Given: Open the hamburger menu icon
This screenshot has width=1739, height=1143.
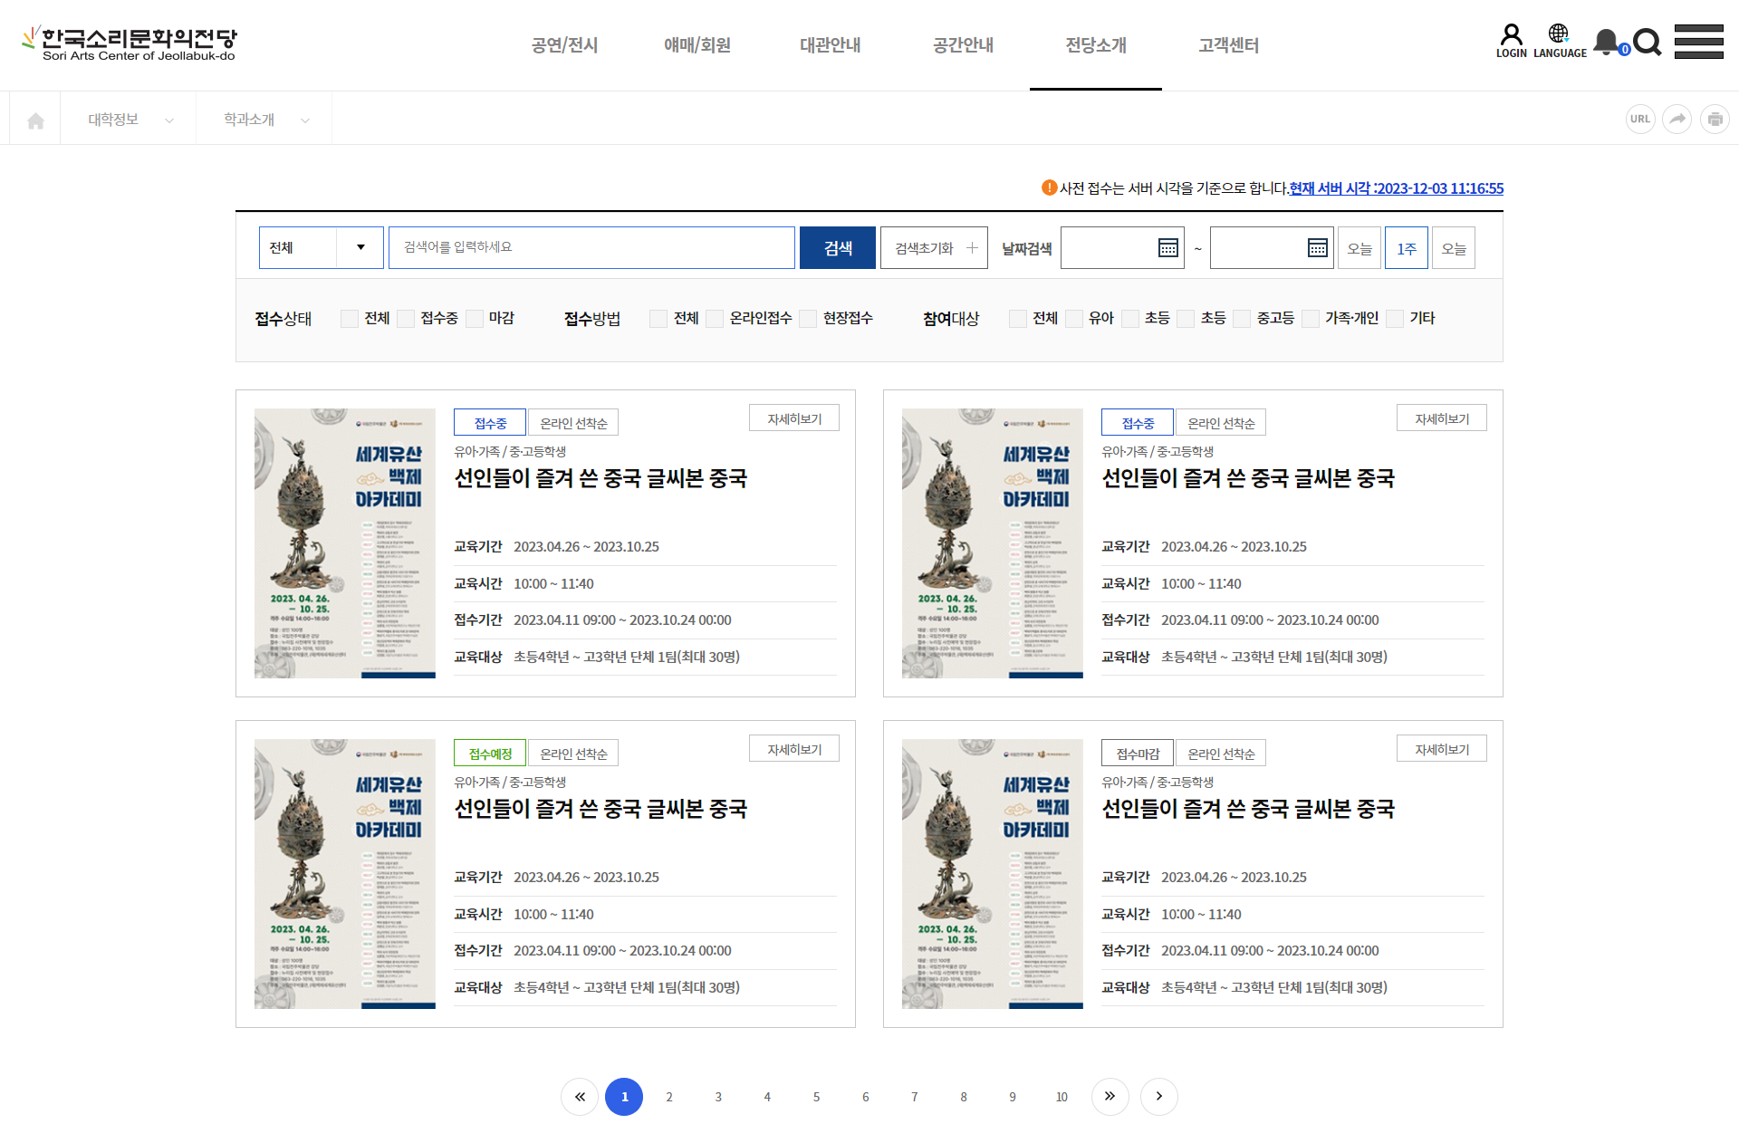Looking at the screenshot, I should click(x=1698, y=42).
